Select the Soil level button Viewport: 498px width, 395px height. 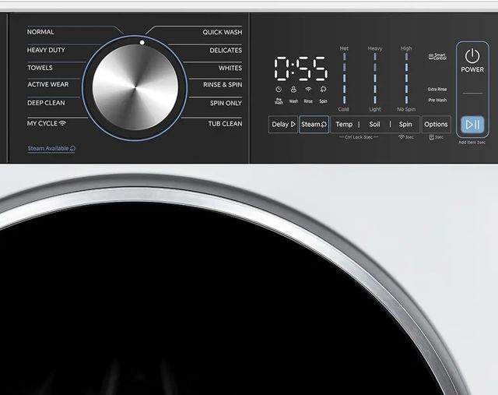click(x=374, y=125)
